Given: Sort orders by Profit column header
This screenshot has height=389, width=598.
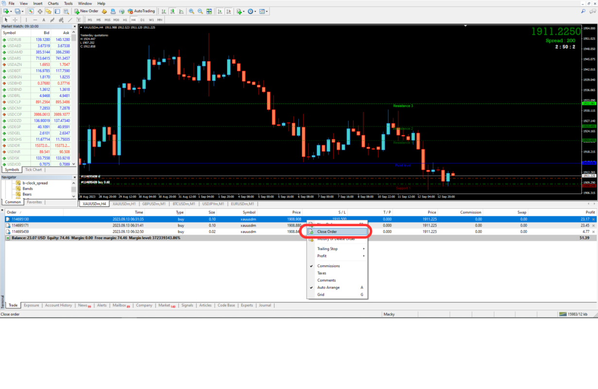Looking at the screenshot, I should tap(590, 212).
